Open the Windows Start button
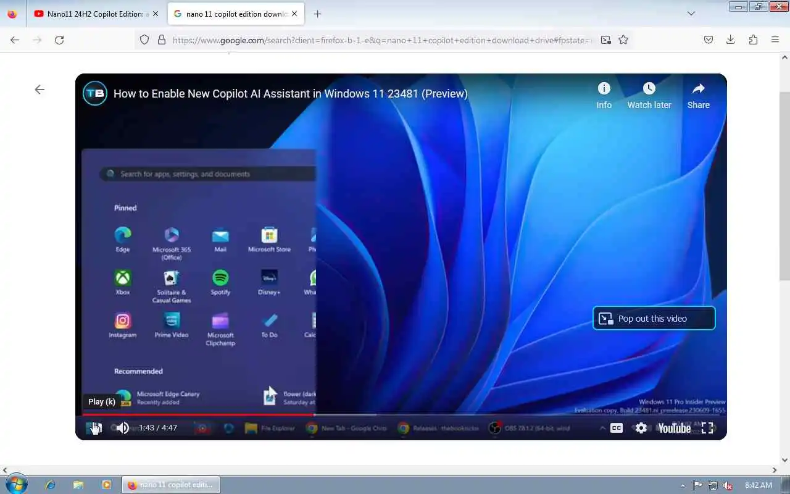790x494 pixels. [x=15, y=485]
